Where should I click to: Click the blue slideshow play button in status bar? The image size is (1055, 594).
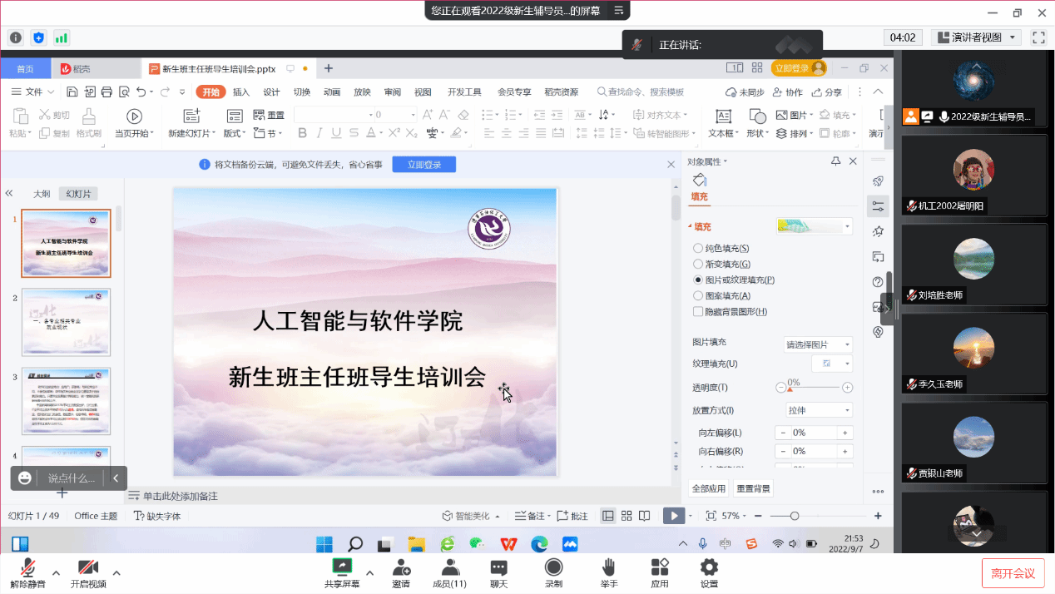tap(673, 516)
